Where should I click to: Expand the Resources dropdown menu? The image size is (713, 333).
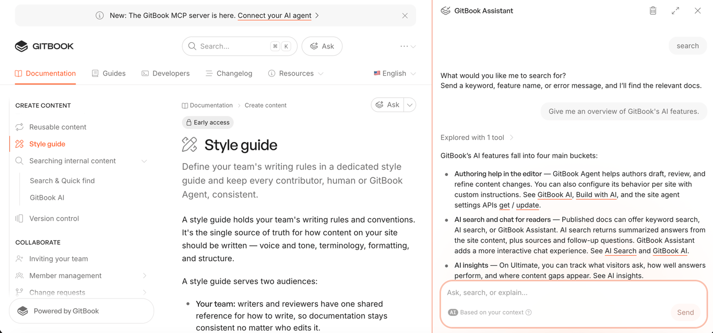coord(296,74)
